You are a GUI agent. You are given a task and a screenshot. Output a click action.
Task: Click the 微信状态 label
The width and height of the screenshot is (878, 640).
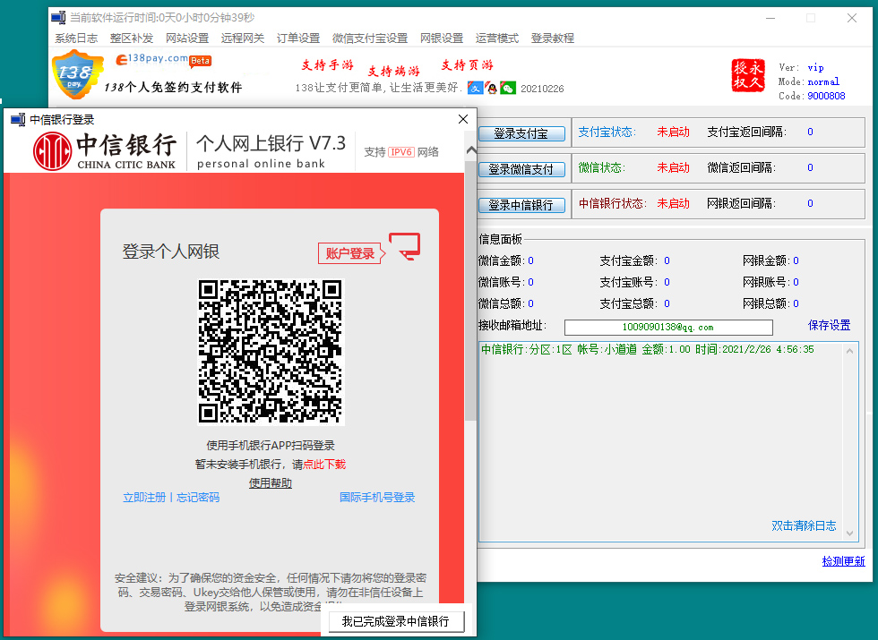pos(601,168)
